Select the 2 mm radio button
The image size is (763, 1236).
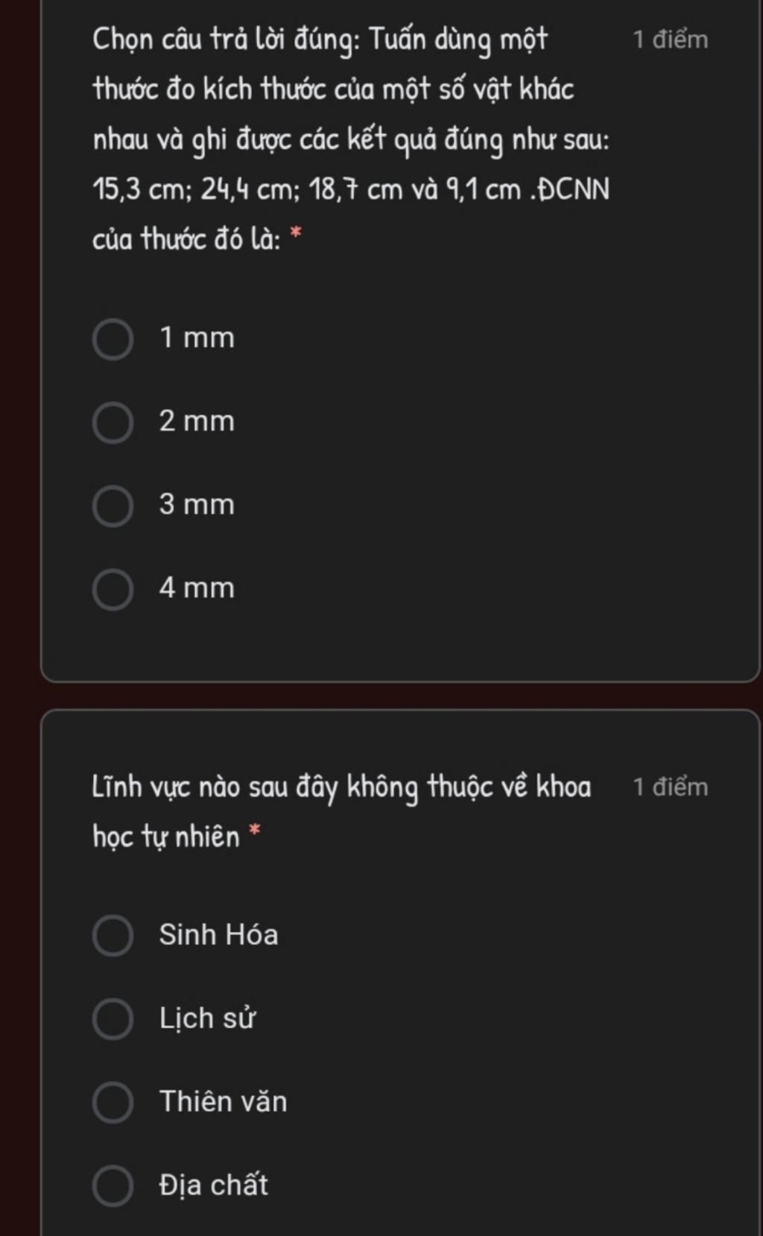tap(113, 423)
